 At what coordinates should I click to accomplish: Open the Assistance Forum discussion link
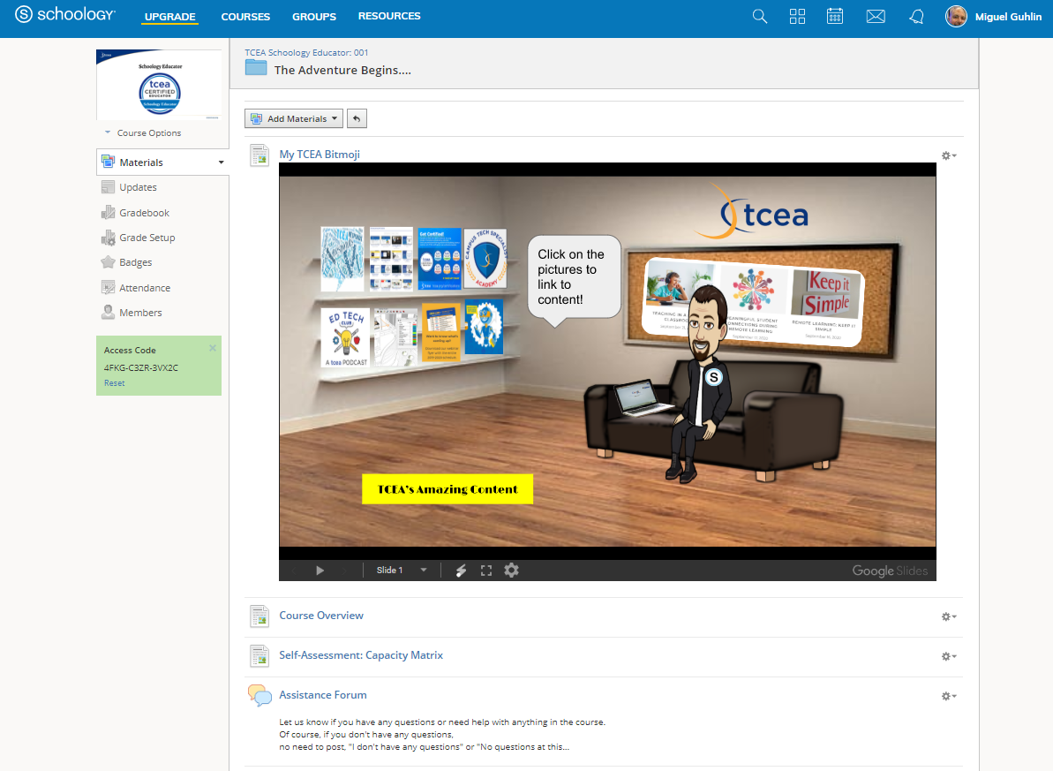pos(323,695)
